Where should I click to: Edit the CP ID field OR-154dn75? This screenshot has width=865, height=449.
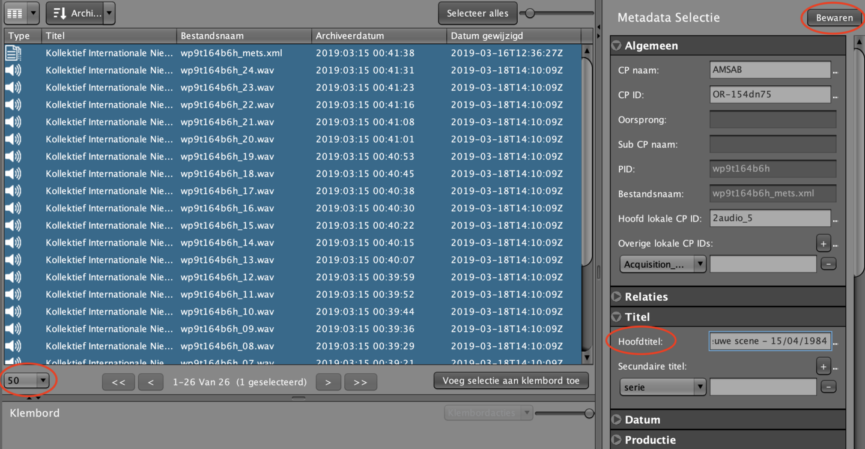click(x=770, y=94)
